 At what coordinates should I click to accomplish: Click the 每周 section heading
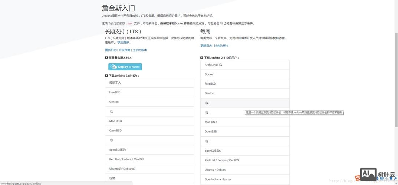coord(205,31)
